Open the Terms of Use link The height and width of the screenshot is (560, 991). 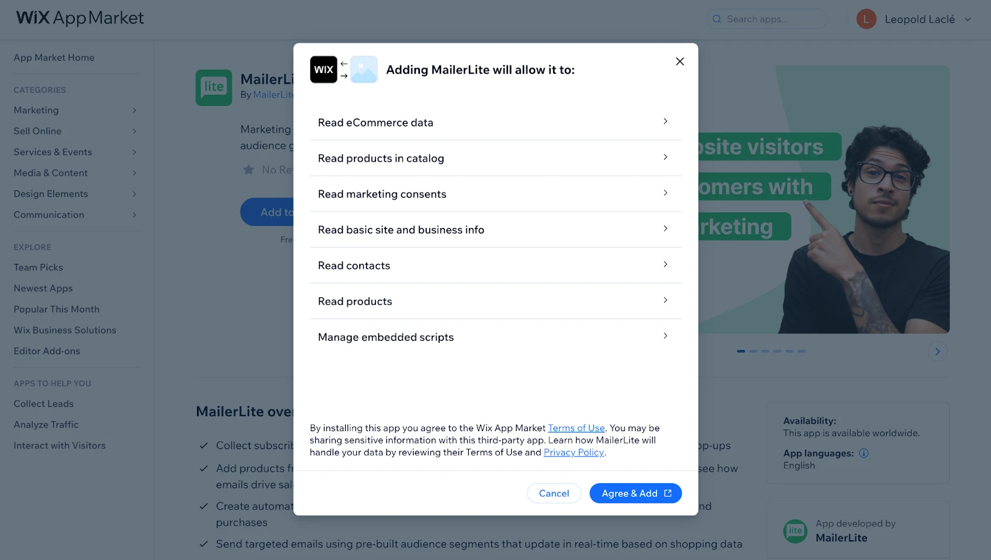click(576, 428)
